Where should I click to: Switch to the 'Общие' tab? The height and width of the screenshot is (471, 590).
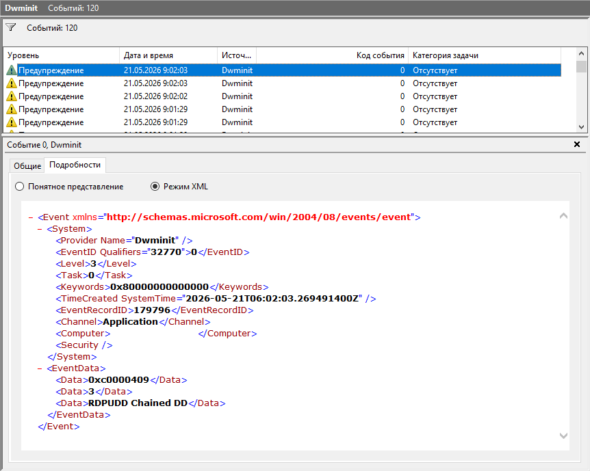coord(27,165)
